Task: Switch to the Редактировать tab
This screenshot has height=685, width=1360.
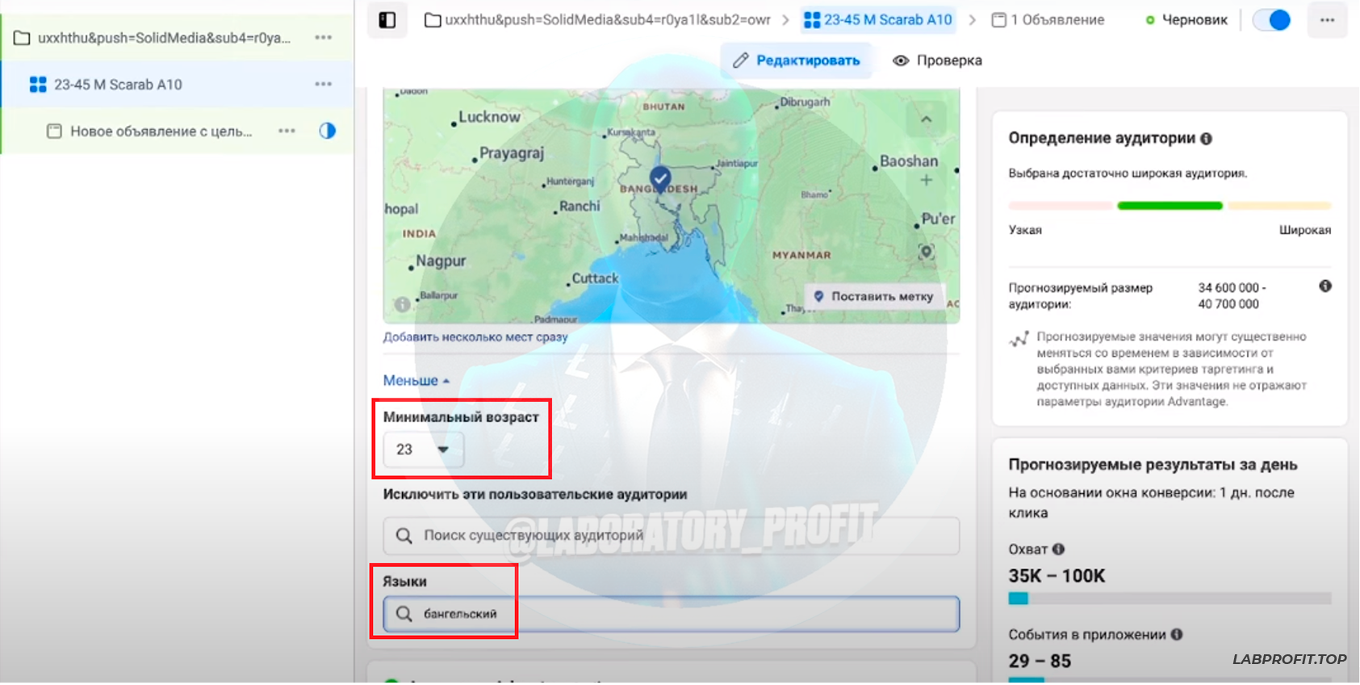Action: coord(797,61)
